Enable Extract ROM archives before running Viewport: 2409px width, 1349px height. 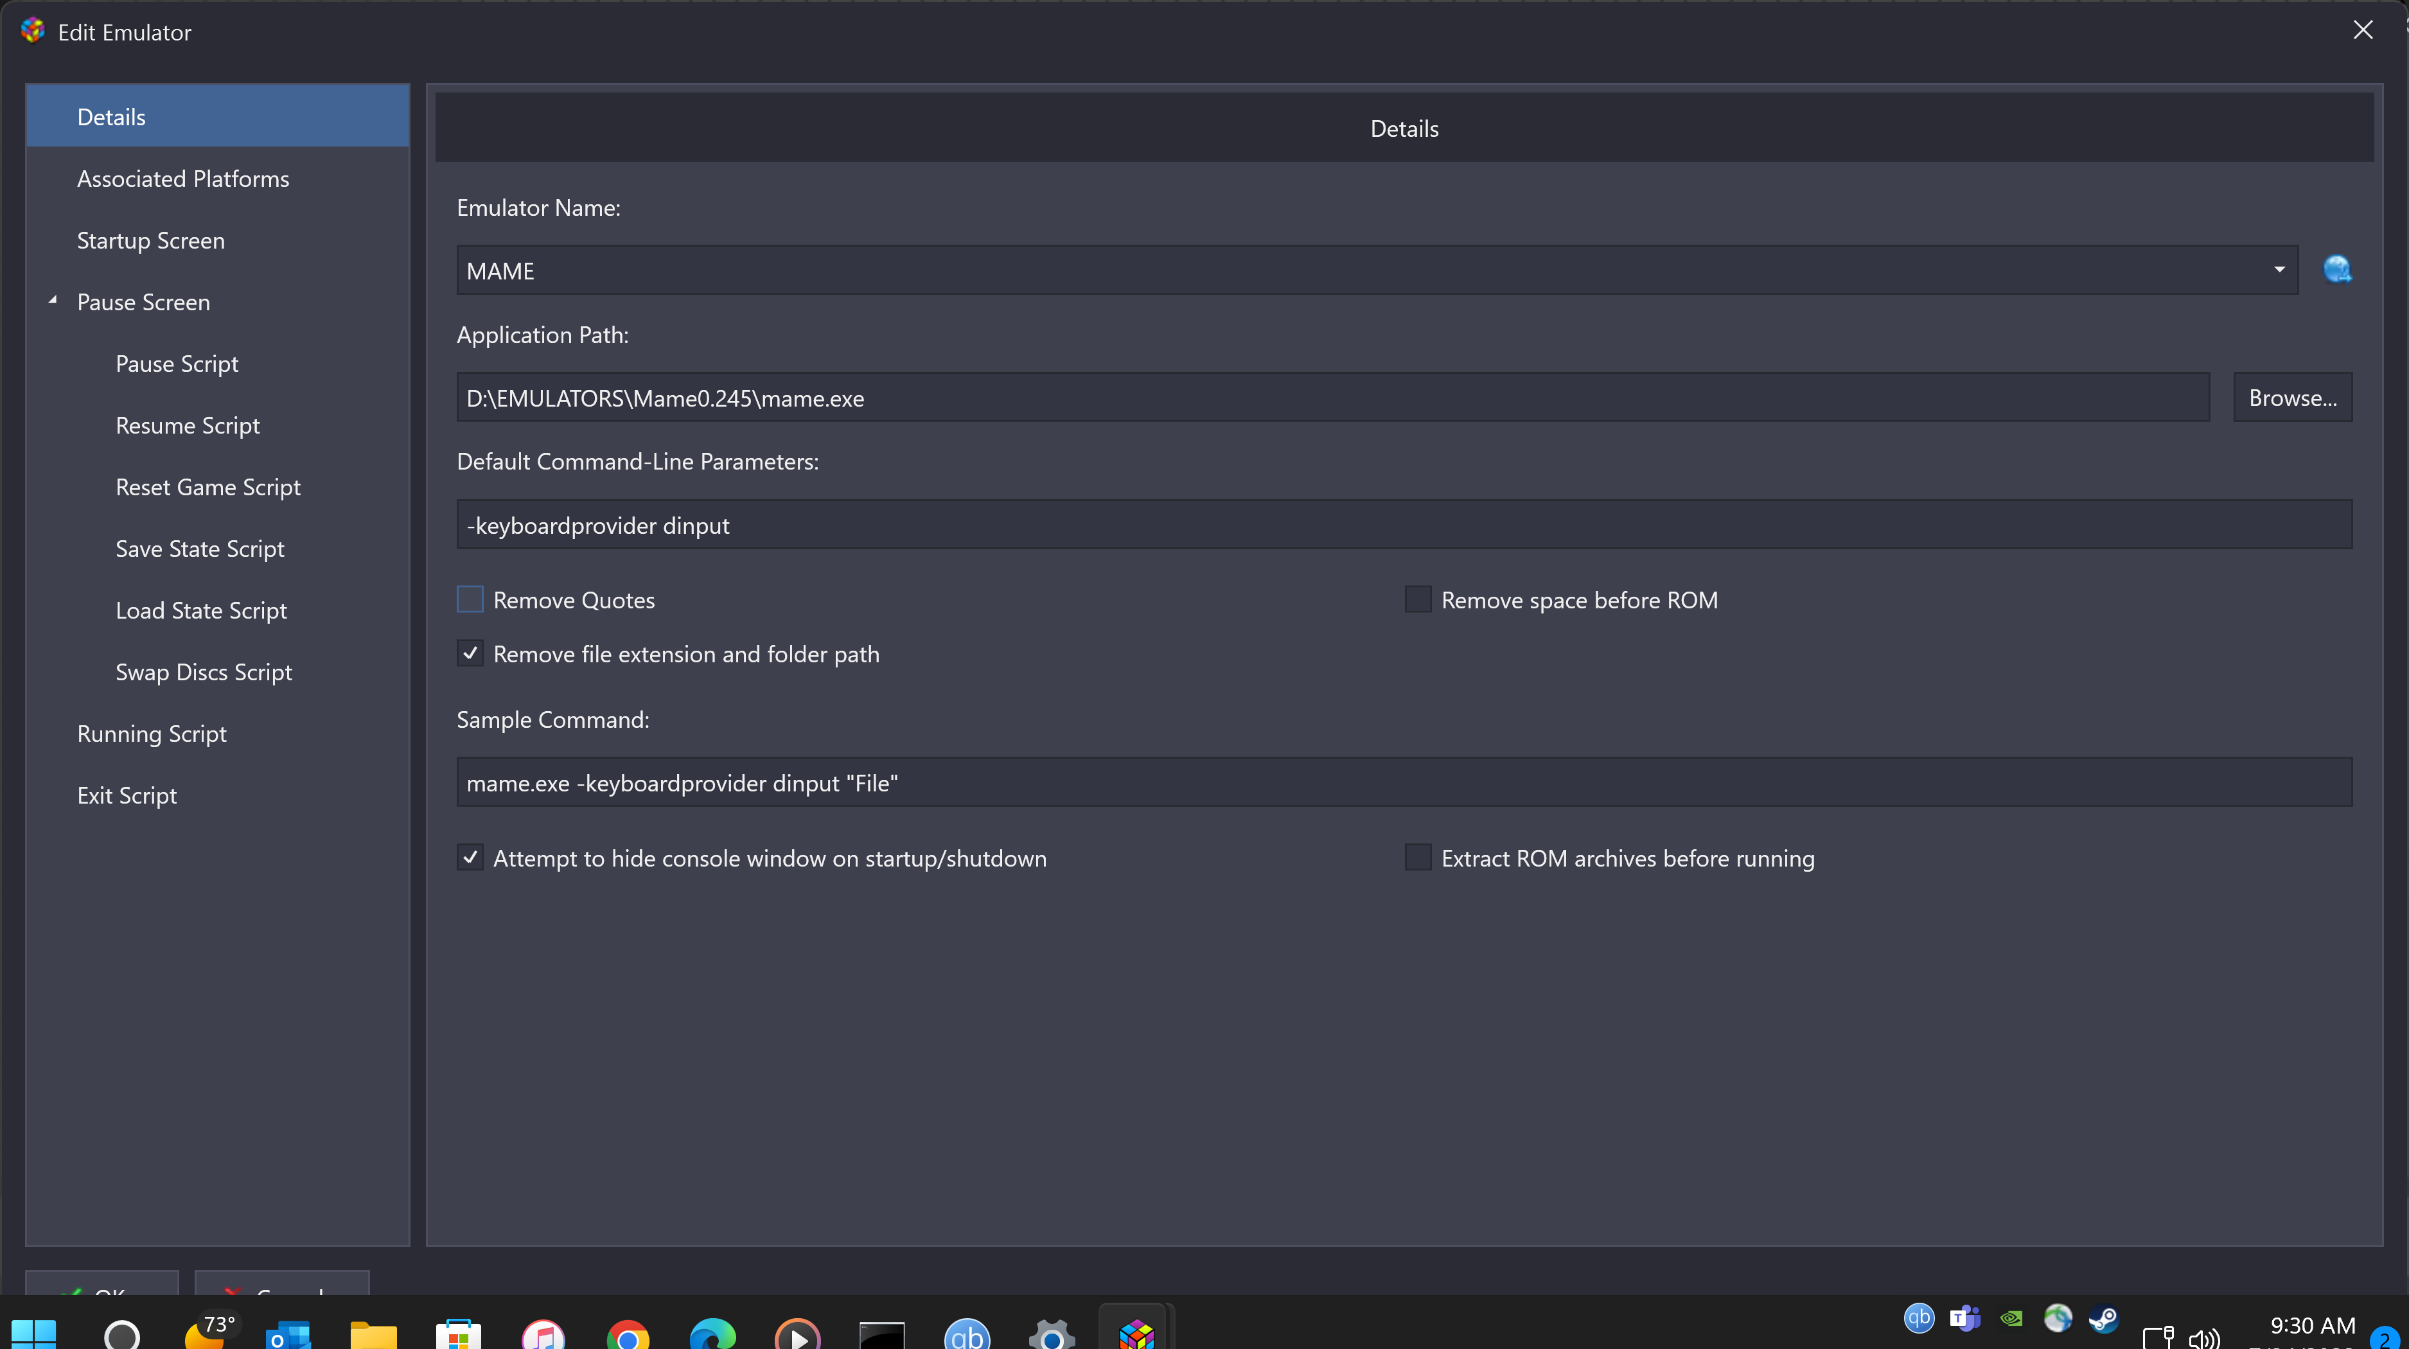[x=1418, y=858]
